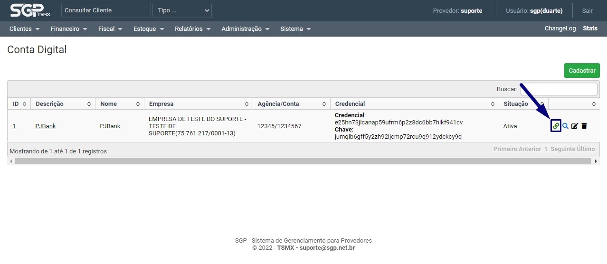Expand the Financeiro menu

69,29
